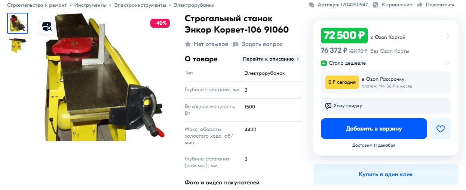The image size is (466, 190).
Task: Click the reviews bubble icon by Артикул
Action: click(x=312, y=5)
